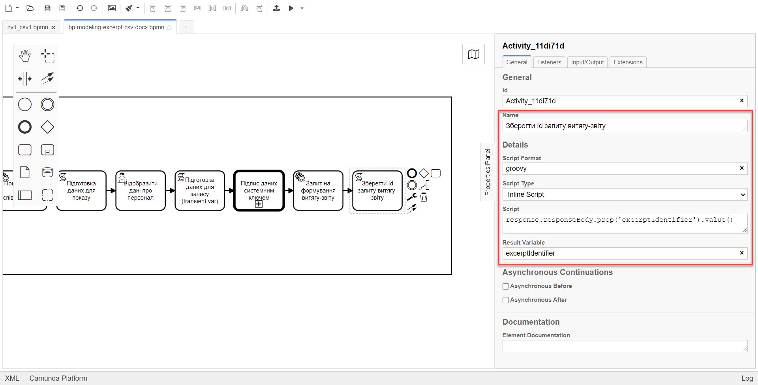Activate the hand tool in palette

tap(25, 56)
